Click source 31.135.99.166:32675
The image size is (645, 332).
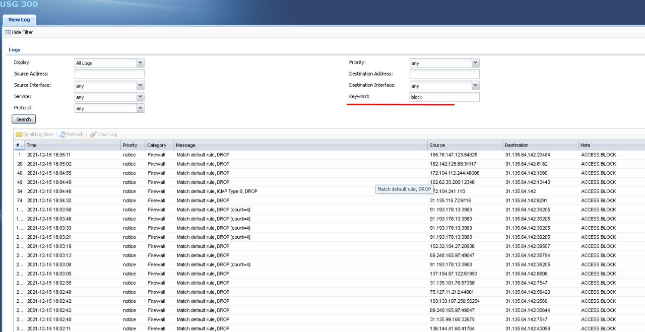click(452, 319)
